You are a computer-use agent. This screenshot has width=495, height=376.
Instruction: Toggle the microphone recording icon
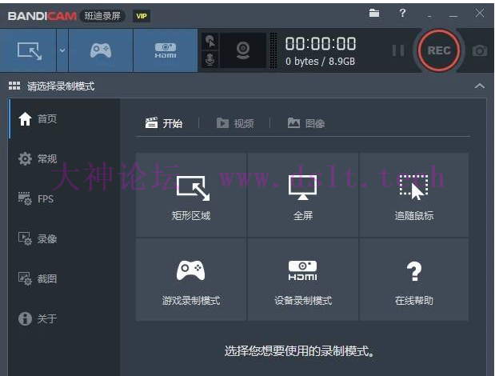[210, 60]
